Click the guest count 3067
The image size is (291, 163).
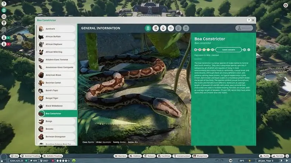[44, 161]
